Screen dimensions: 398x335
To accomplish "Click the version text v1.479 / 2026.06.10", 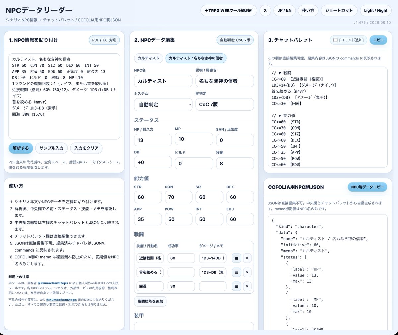I will (373, 23).
